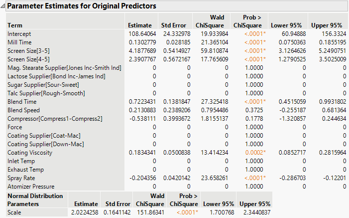Select the Std Error column header
The image size is (349, 218).
[173, 25]
